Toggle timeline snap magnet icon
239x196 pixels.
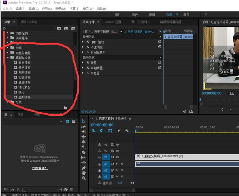coord(101,131)
